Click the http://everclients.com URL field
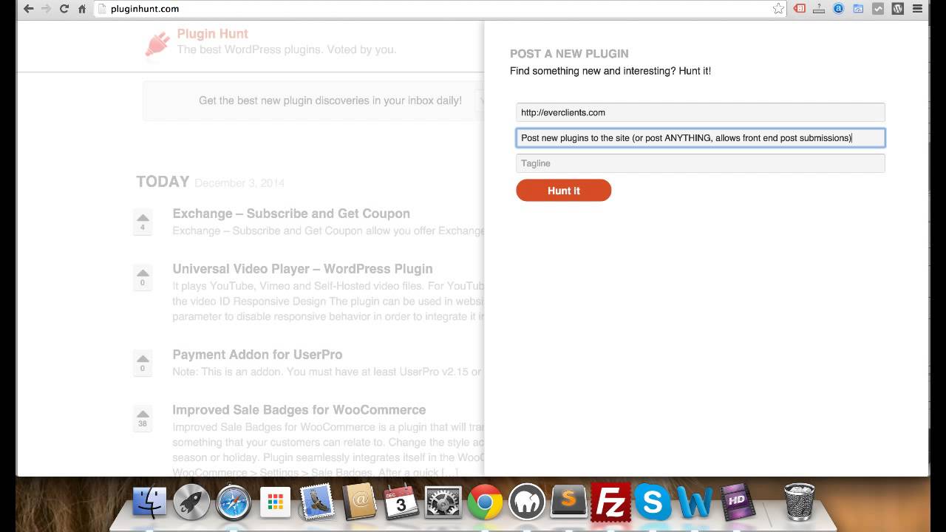Viewport: 946px width, 532px height. coord(700,112)
